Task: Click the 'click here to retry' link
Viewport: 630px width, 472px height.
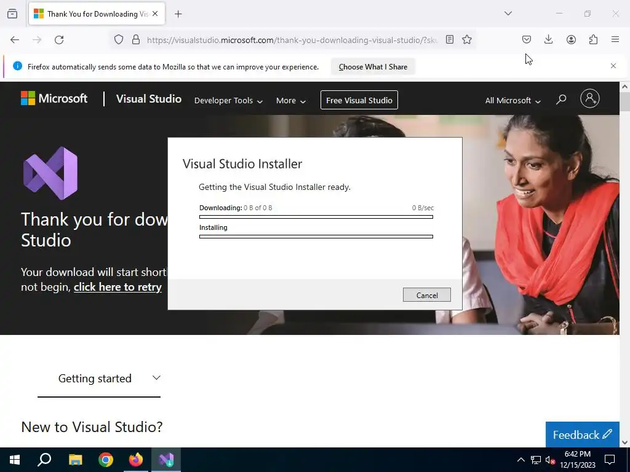Action: (x=118, y=287)
